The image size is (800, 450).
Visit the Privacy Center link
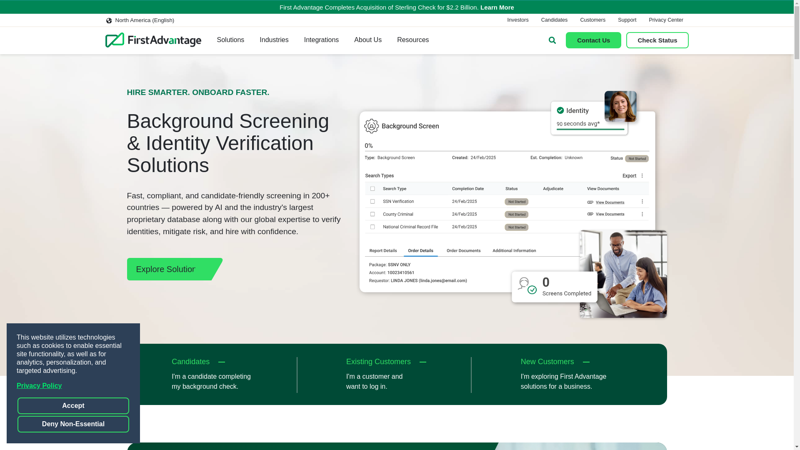tap(666, 20)
